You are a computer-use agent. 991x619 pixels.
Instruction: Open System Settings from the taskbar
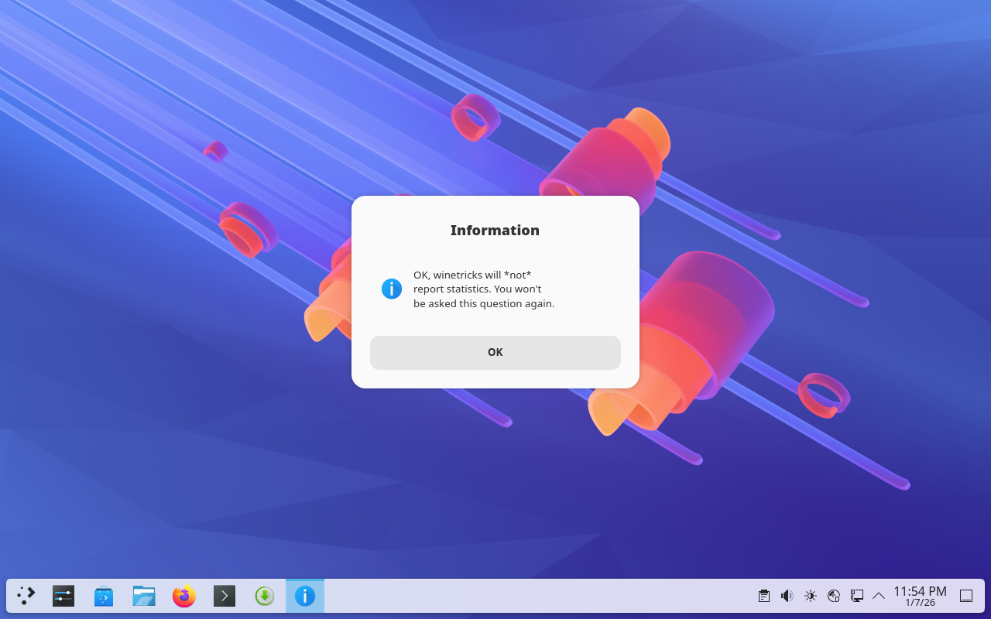point(63,596)
